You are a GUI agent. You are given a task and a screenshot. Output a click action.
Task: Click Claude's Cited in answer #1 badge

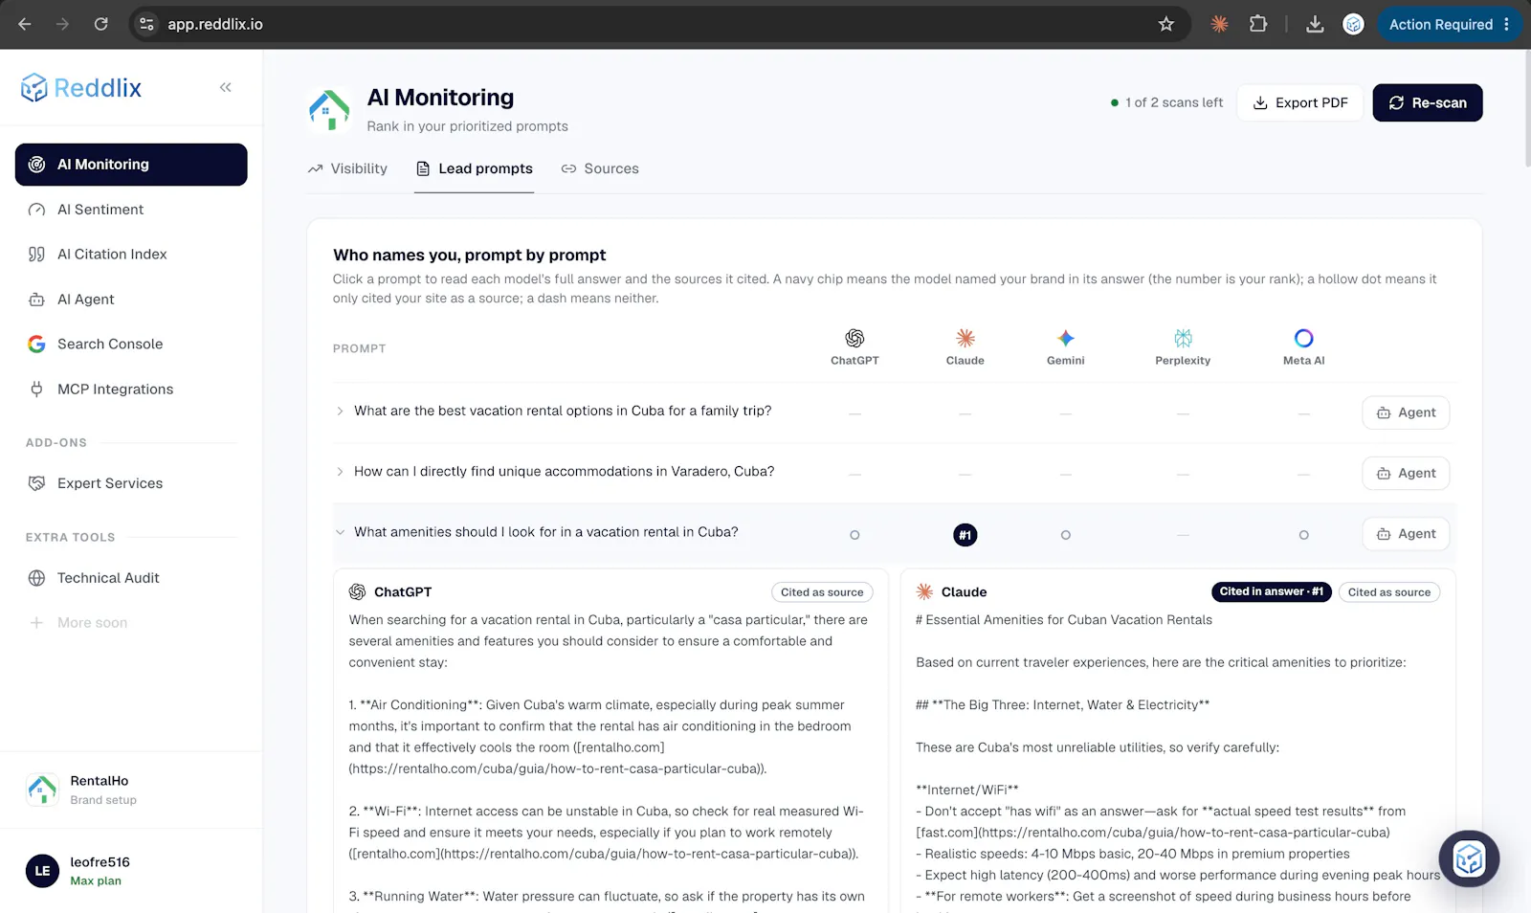[1271, 592]
